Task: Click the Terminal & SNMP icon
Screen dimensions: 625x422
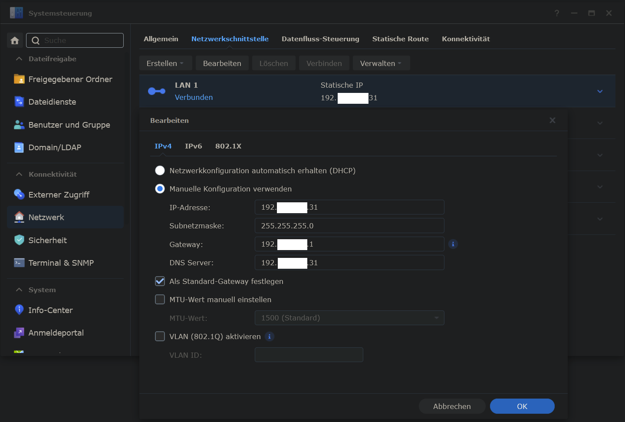Action: coord(19,263)
